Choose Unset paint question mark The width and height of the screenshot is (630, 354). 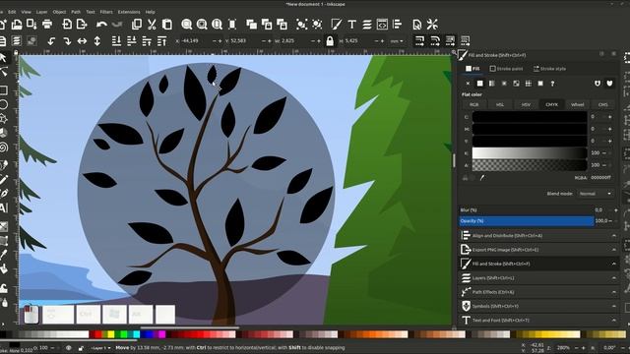click(x=552, y=84)
